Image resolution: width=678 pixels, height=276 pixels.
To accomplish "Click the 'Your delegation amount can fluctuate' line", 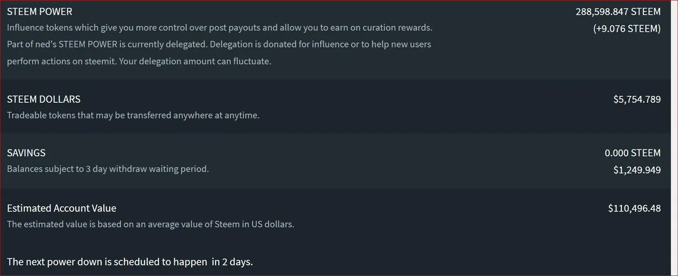I will coord(139,61).
